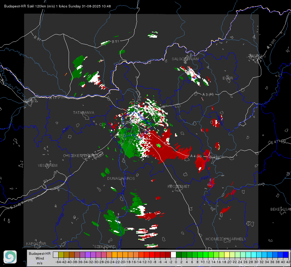Click the "Wind" legend label
Screen dimensions: 291x267
pyautogui.click(x=40, y=258)
